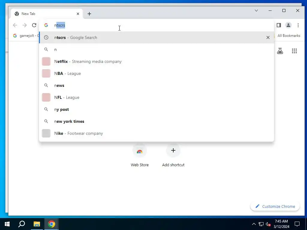Image resolution: width=307 pixels, height=230 pixels.
Task: Click the Nike suggestion thumbnail
Action: pyautogui.click(x=46, y=133)
